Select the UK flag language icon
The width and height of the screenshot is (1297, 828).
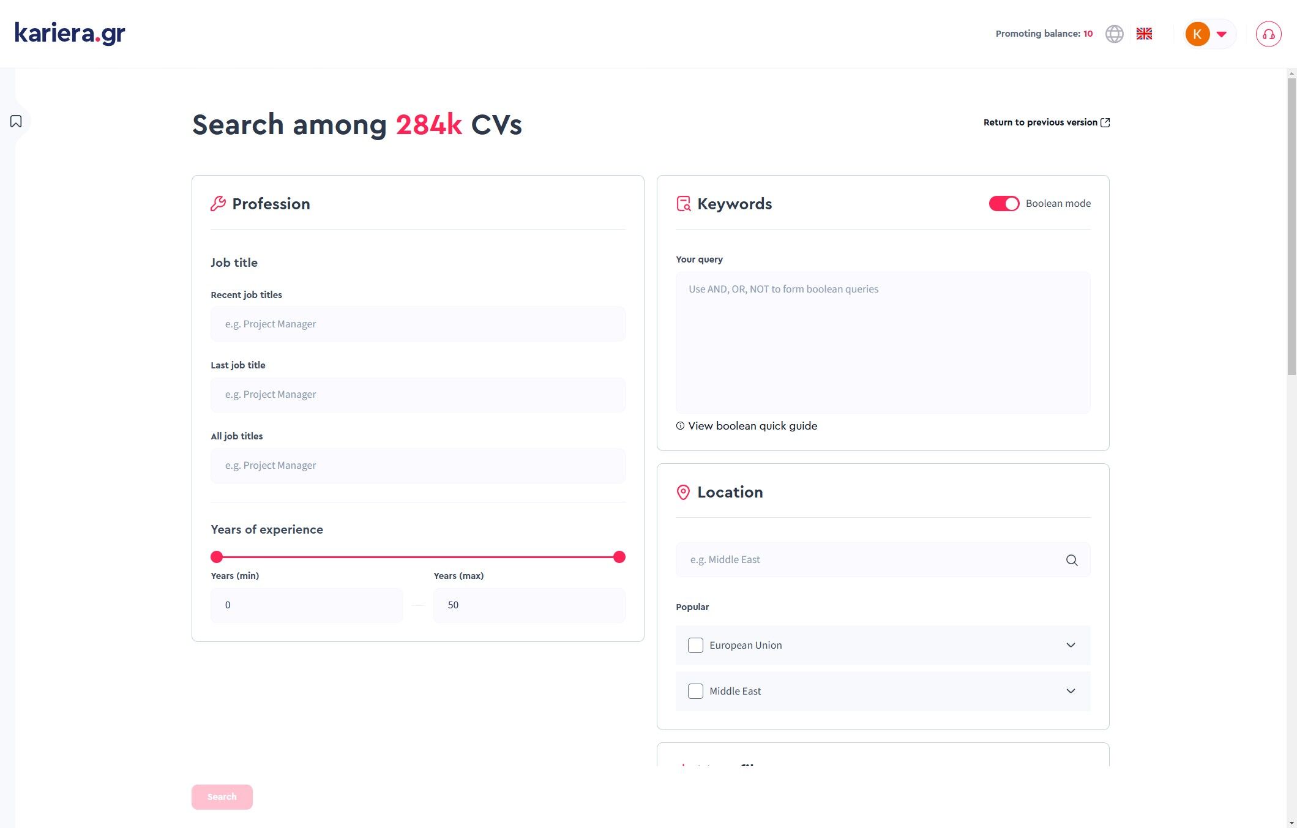coord(1144,34)
